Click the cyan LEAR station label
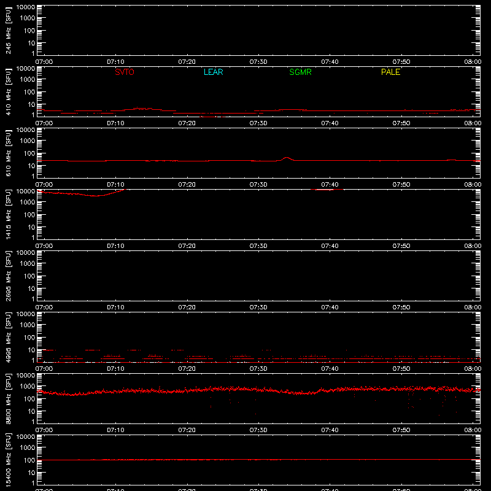This screenshot has height=491, width=491. [x=213, y=72]
